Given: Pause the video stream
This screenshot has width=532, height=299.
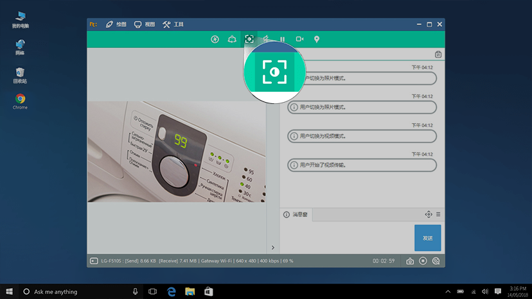Looking at the screenshot, I should click(282, 39).
